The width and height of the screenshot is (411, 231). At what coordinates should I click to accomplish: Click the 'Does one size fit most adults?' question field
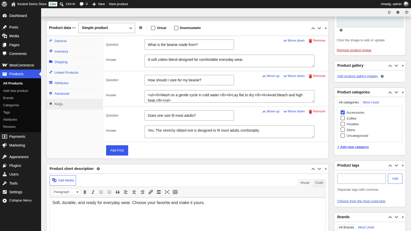click(189, 115)
